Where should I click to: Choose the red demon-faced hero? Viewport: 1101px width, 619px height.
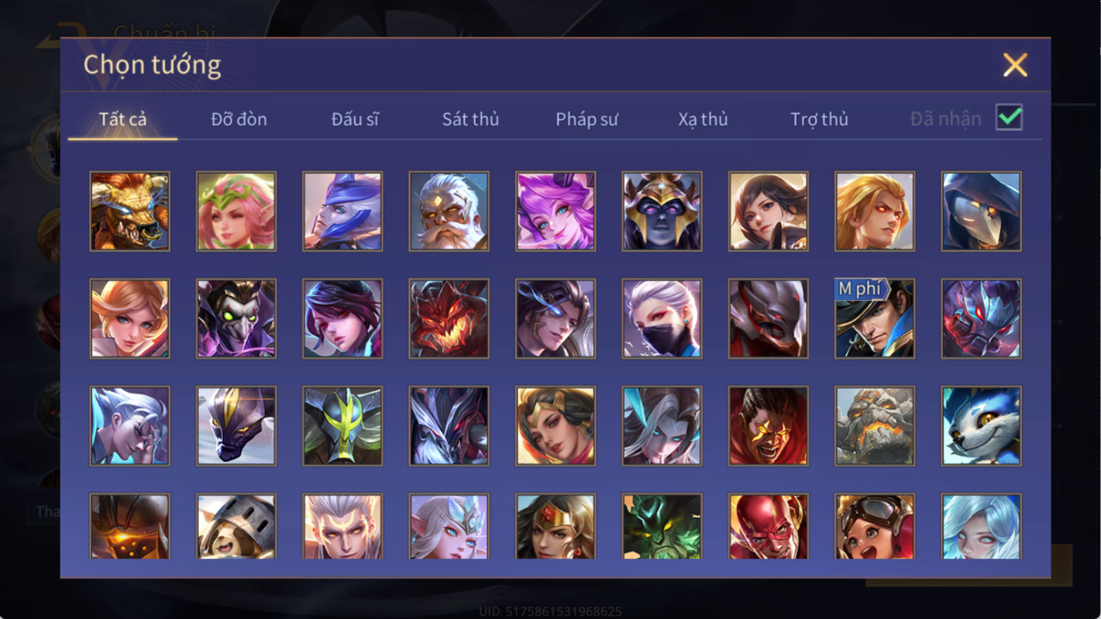[449, 318]
